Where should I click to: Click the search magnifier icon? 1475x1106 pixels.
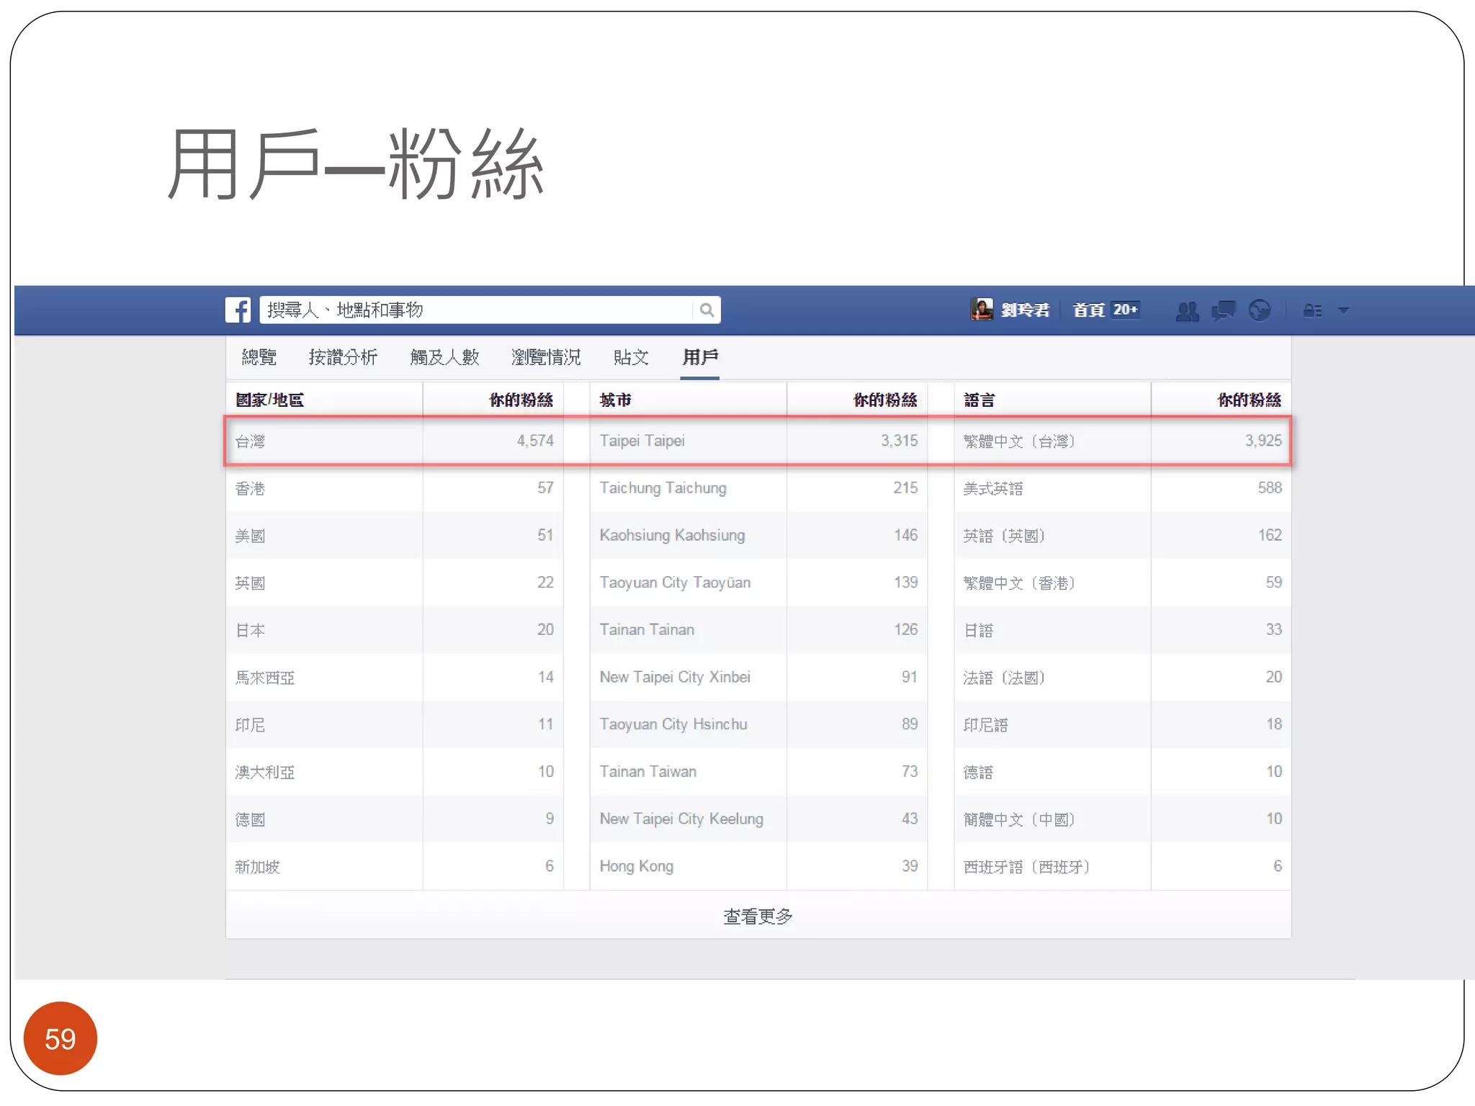(707, 310)
